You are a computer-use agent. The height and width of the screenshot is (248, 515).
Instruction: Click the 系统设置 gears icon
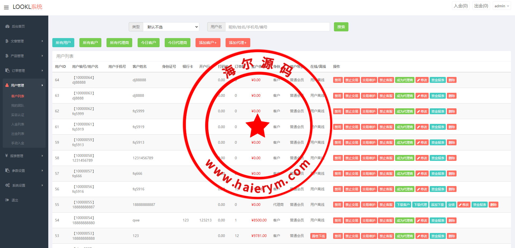pos(7,185)
